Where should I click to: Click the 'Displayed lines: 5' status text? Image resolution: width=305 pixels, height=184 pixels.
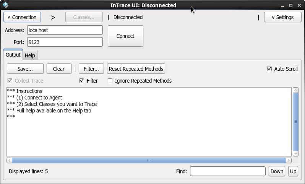28,171
